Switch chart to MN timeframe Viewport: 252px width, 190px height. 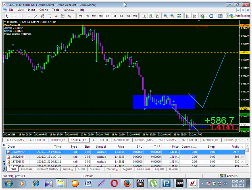(x=135, y=16)
